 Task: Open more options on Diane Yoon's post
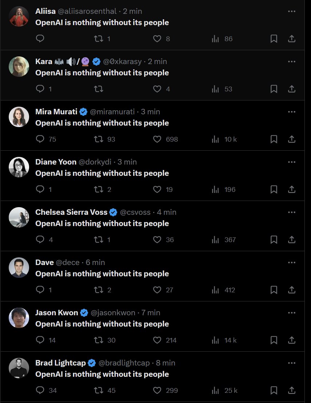point(291,162)
